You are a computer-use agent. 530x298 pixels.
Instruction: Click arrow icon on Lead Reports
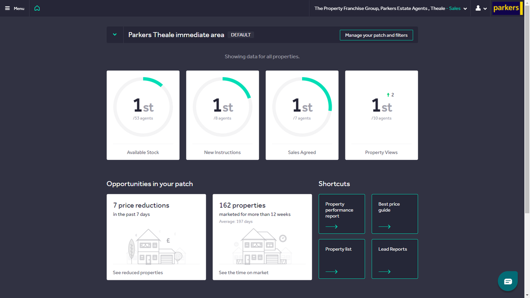pos(385,272)
